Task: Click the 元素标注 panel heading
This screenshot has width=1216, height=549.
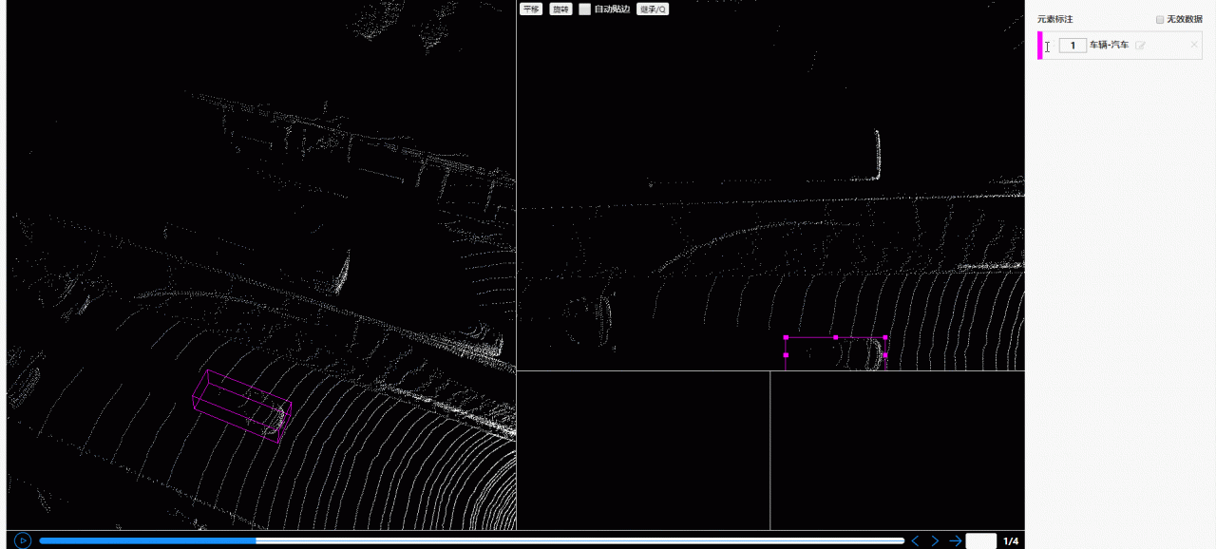Action: click(x=1055, y=19)
